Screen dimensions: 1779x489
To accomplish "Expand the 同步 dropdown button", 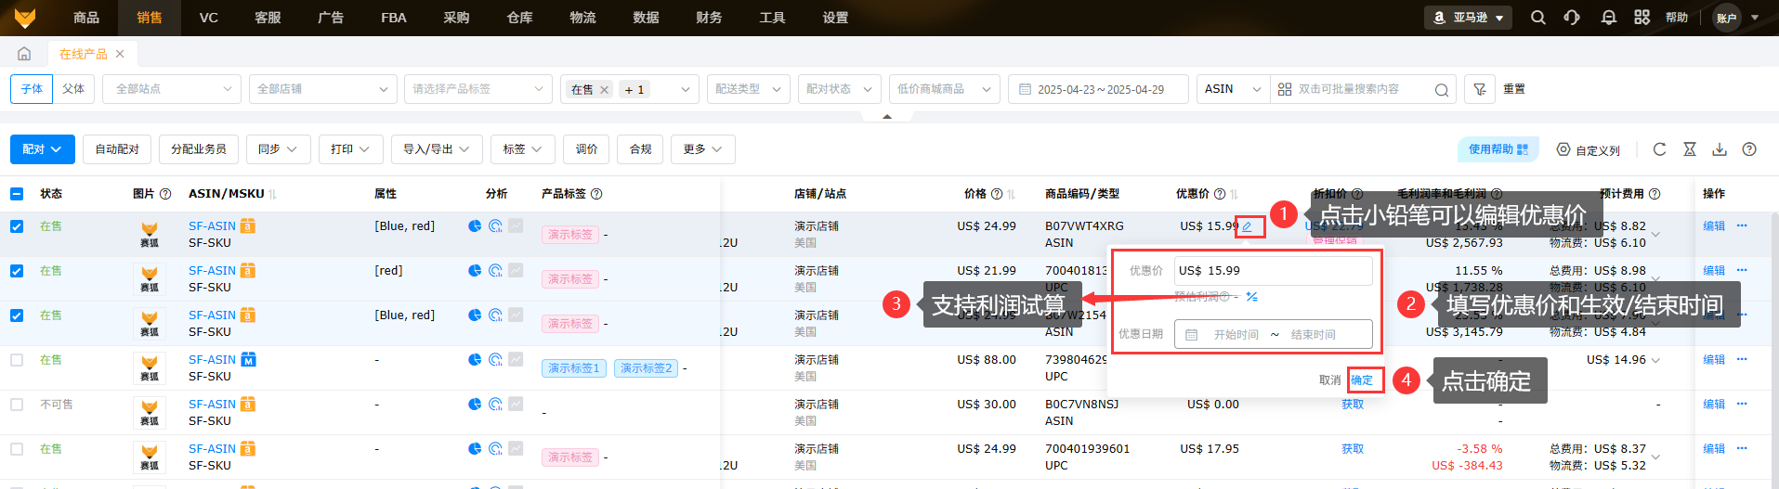I will tap(278, 149).
